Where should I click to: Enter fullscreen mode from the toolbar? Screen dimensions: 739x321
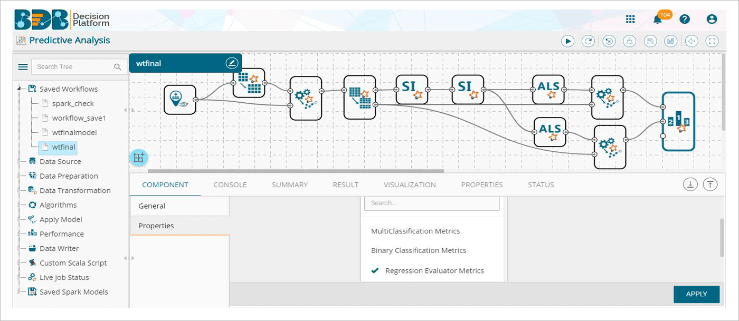point(712,41)
